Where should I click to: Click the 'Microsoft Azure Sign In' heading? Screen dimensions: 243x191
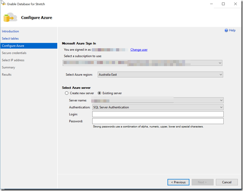tap(79, 43)
